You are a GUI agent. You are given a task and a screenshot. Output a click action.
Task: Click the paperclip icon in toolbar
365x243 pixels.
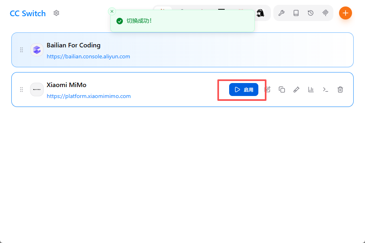pos(325,13)
